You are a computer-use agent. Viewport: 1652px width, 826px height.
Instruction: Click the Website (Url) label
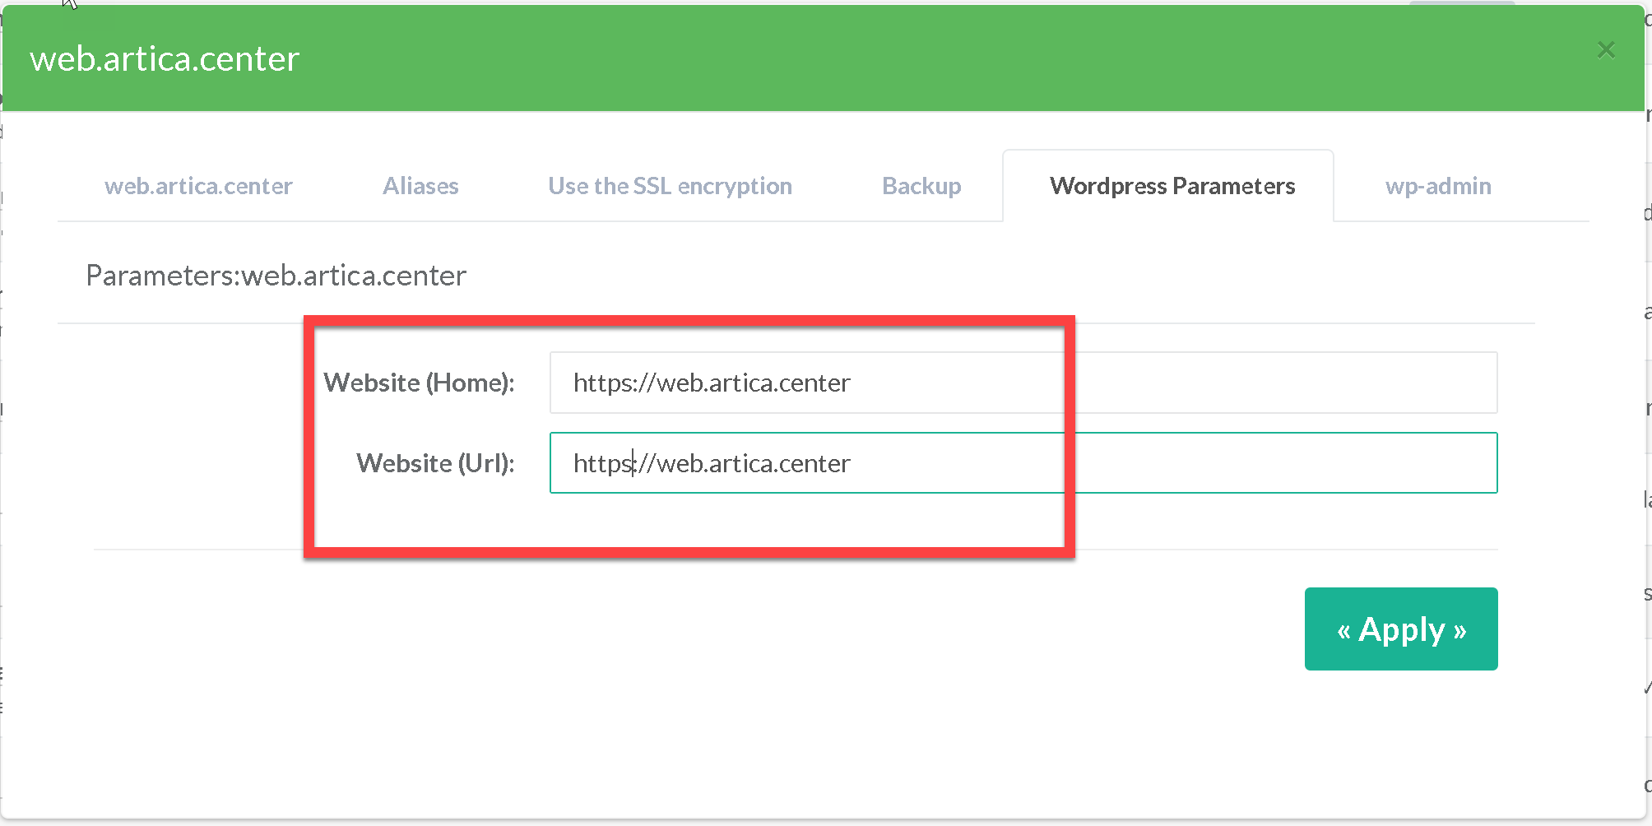pos(435,463)
